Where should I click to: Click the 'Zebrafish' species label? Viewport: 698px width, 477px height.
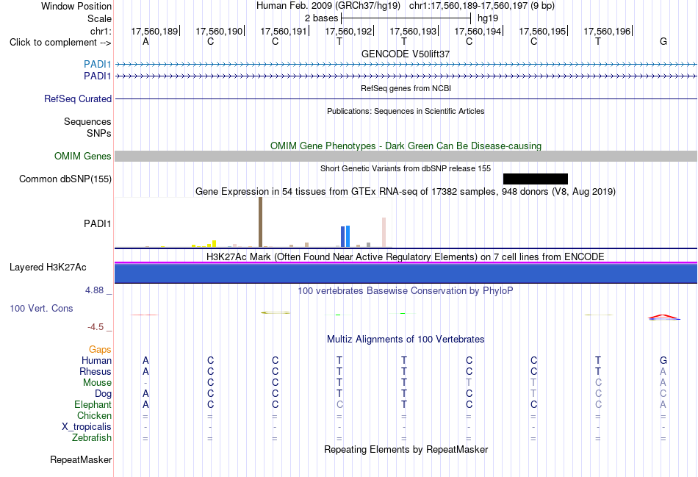click(92, 438)
